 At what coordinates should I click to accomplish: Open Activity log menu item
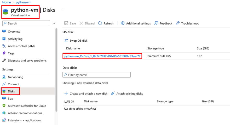pos(15,39)
